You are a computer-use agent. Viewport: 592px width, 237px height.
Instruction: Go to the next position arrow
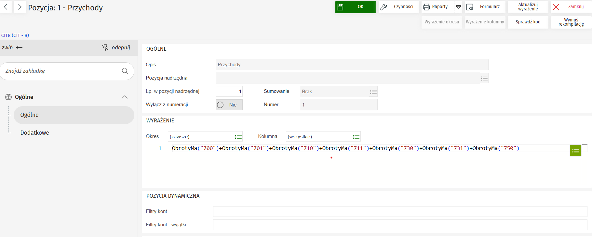click(20, 7)
